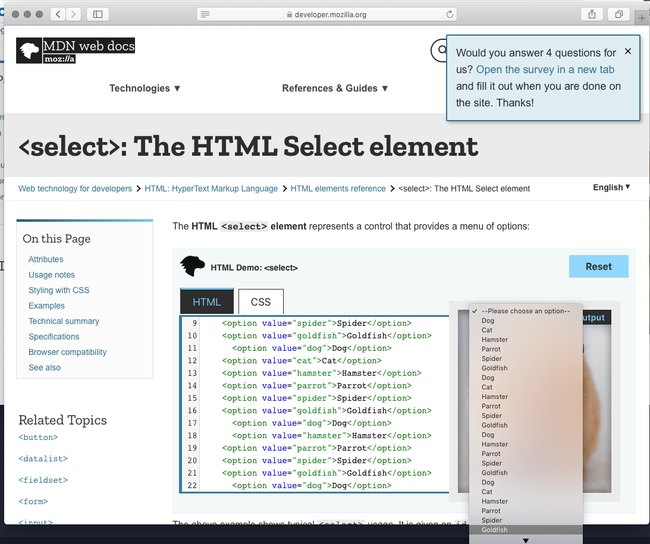Open the <button> related topic
The height and width of the screenshot is (544, 650).
click(x=38, y=438)
